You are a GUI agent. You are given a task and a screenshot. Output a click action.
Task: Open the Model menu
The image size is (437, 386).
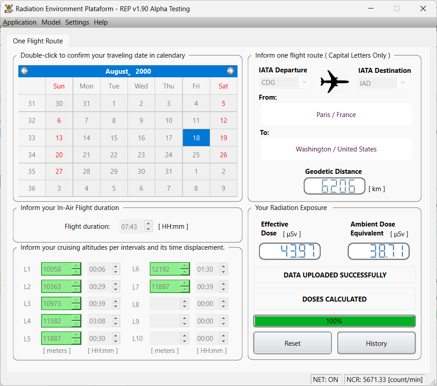click(x=51, y=22)
